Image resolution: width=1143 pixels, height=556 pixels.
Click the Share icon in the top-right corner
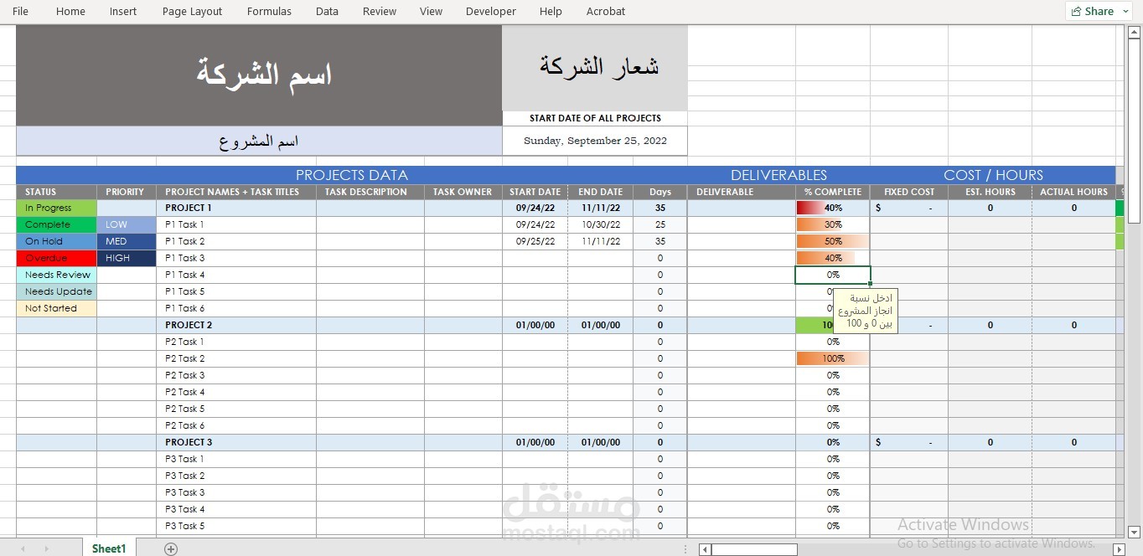[1077, 11]
